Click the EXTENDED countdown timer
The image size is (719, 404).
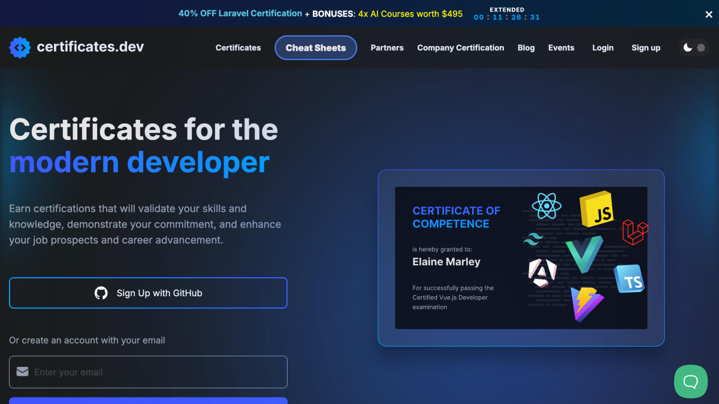click(507, 14)
